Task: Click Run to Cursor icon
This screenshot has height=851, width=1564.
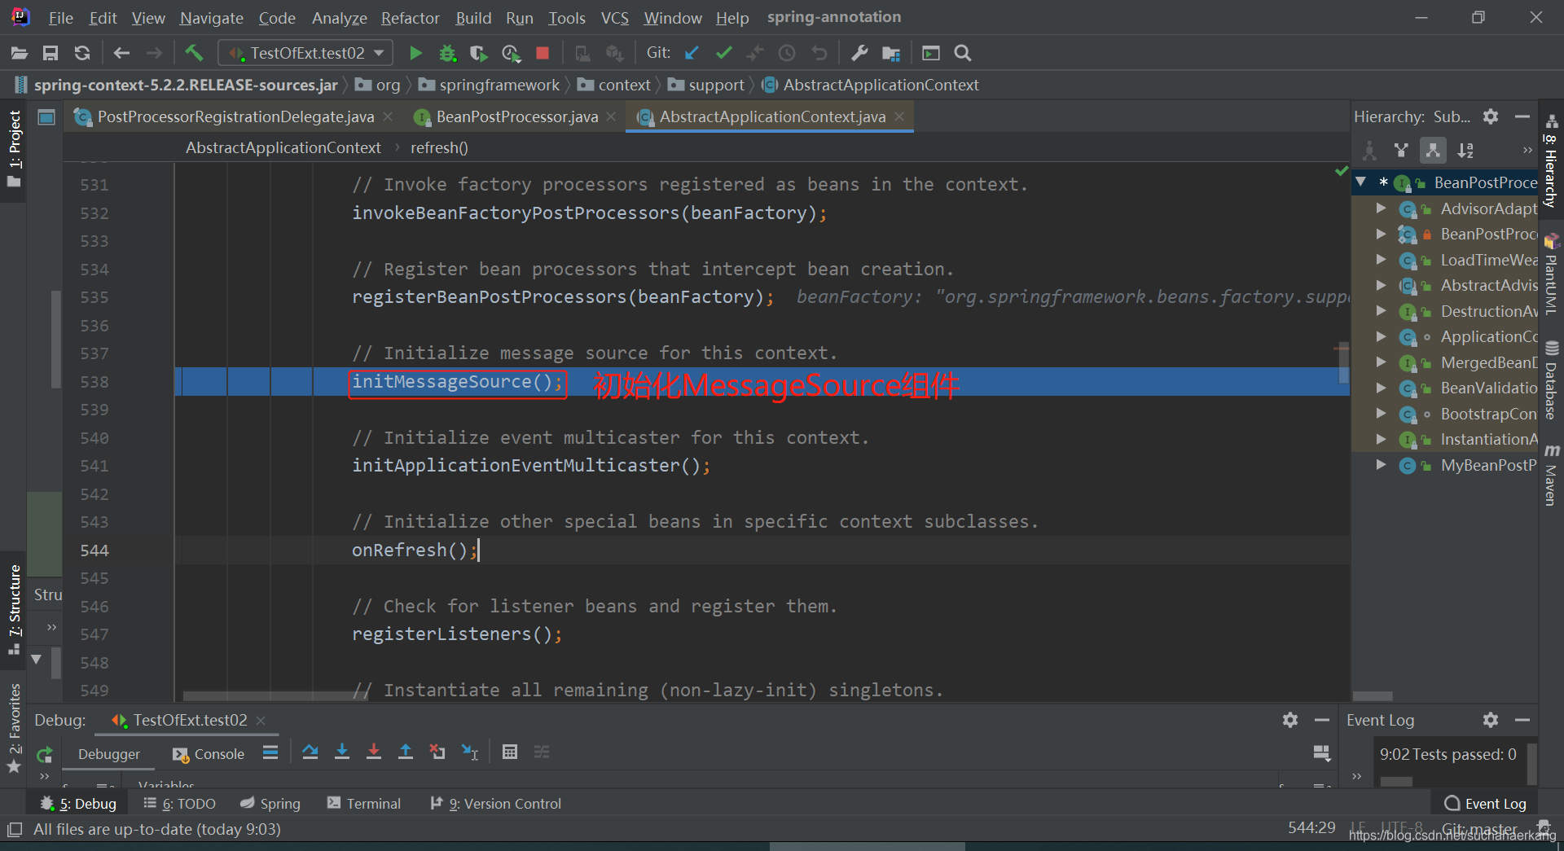Action: pos(470,752)
